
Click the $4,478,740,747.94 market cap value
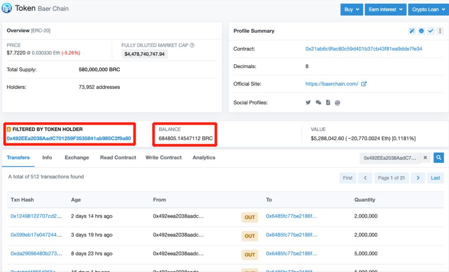(145, 54)
